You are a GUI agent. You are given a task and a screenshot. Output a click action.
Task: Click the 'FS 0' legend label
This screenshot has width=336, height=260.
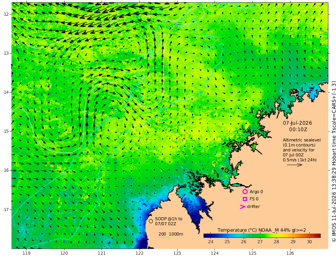254,199
